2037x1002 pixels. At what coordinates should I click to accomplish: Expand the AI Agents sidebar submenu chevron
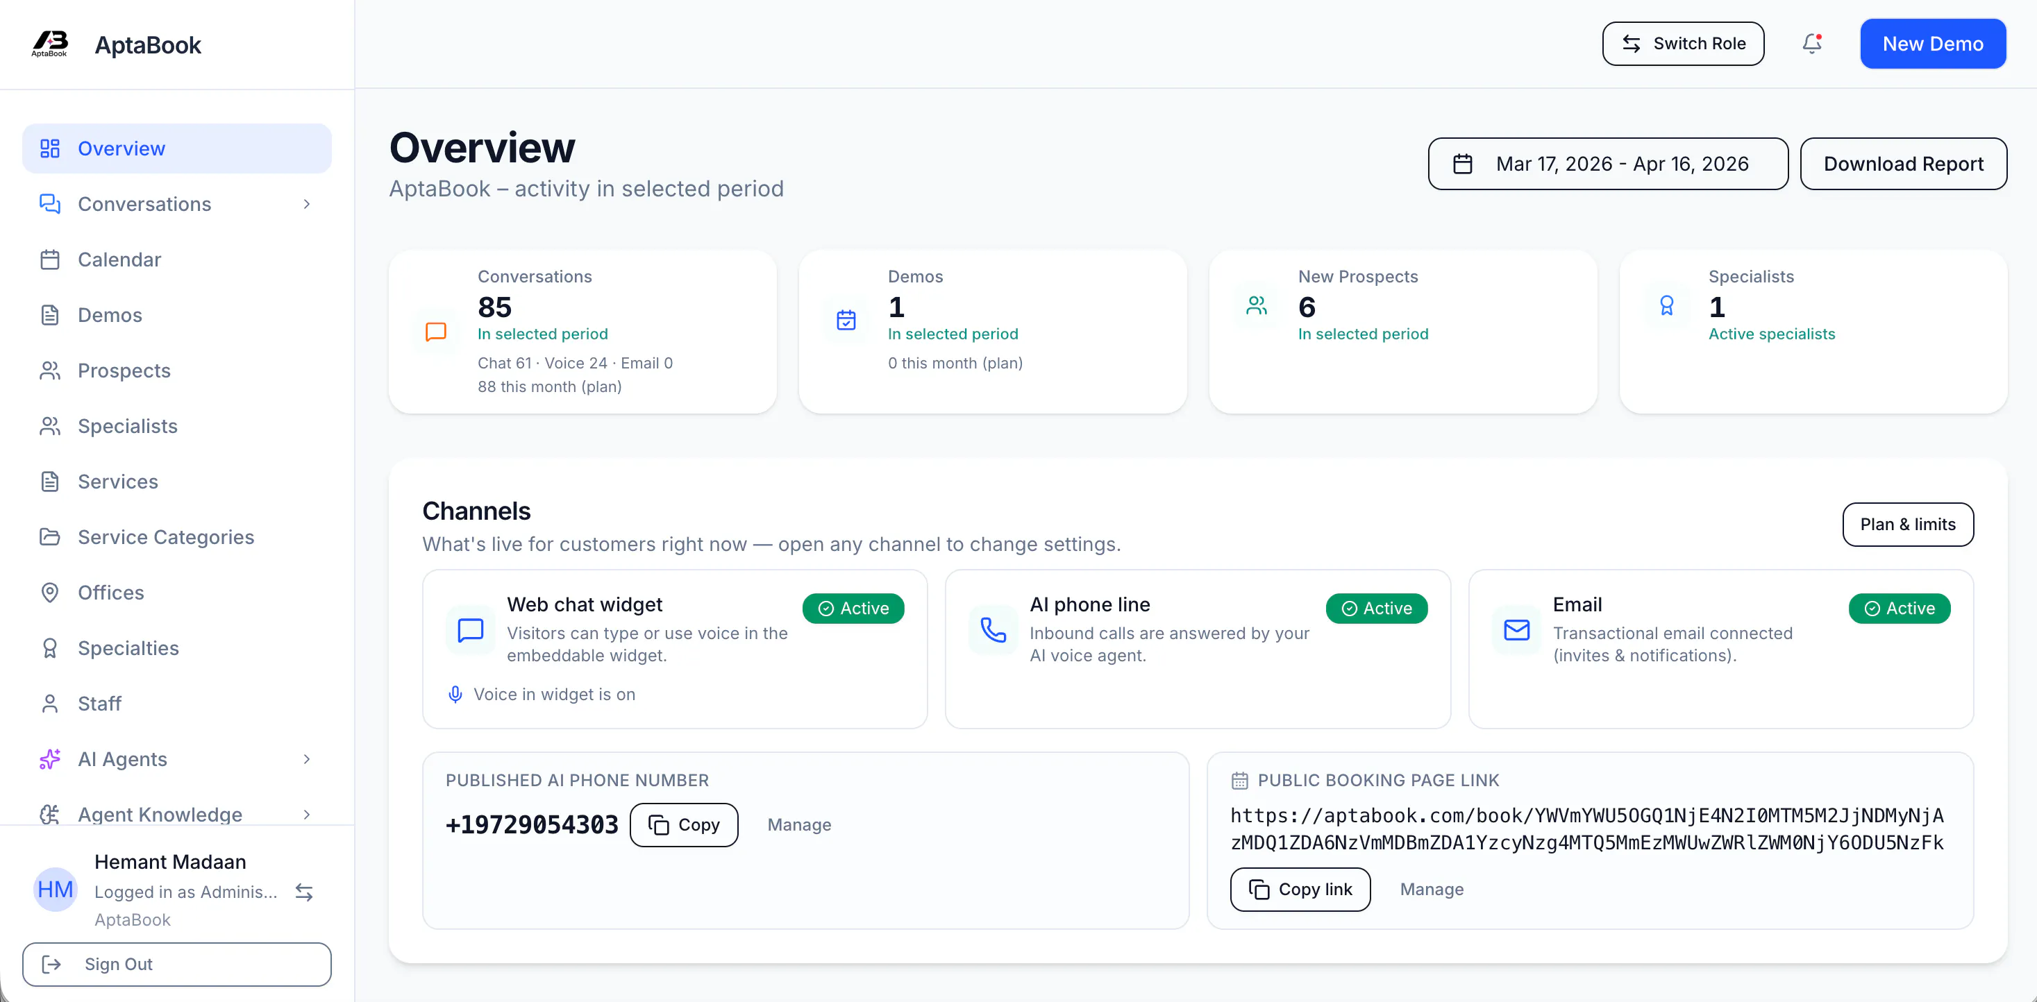307,759
